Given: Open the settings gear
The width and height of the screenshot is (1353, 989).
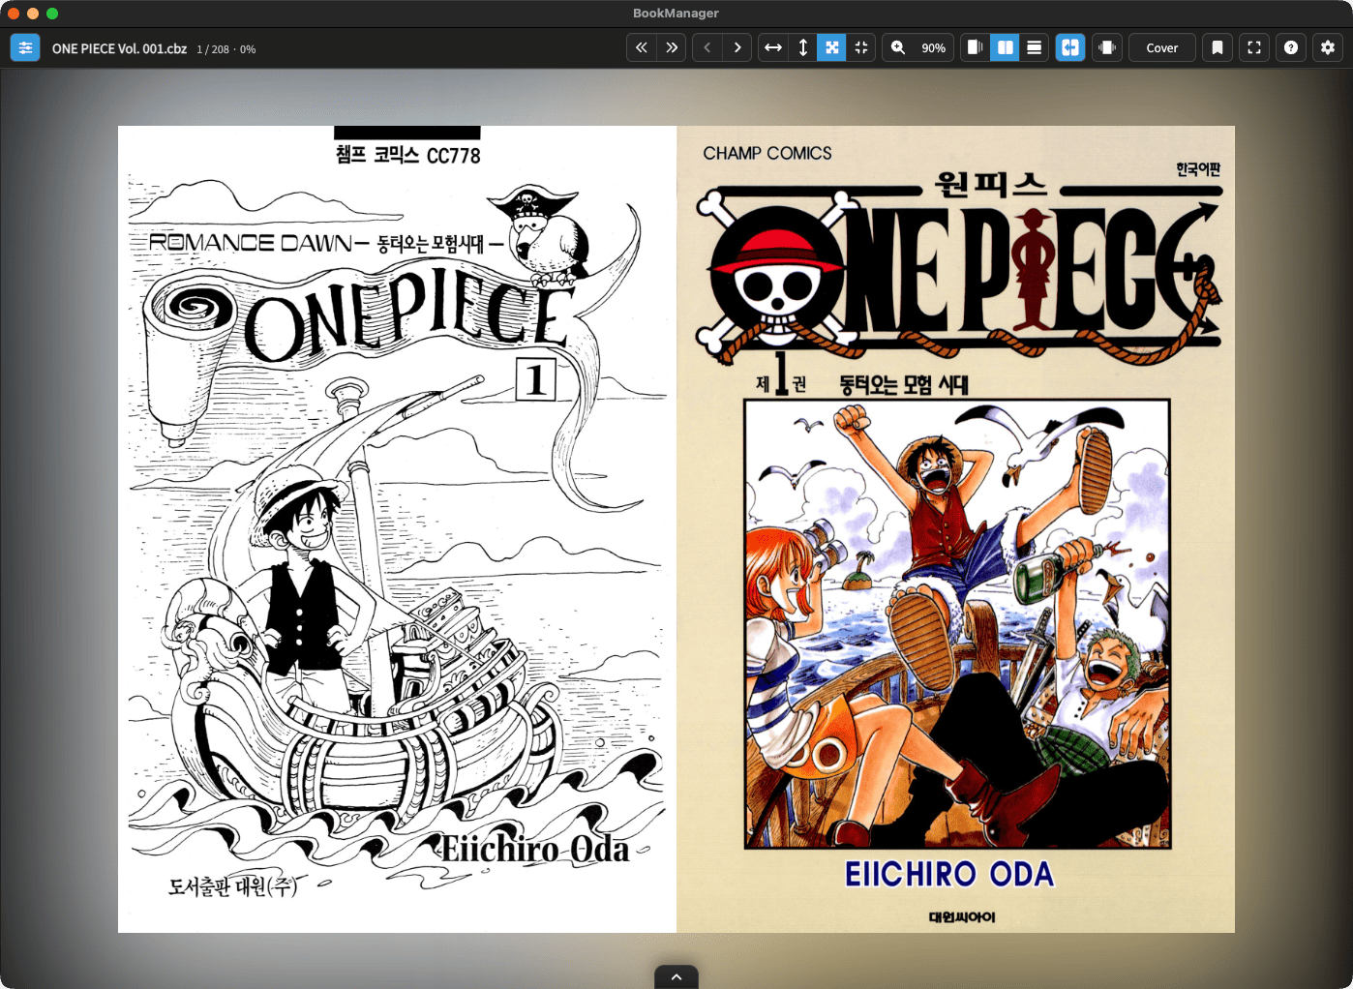Looking at the screenshot, I should [x=1328, y=47].
